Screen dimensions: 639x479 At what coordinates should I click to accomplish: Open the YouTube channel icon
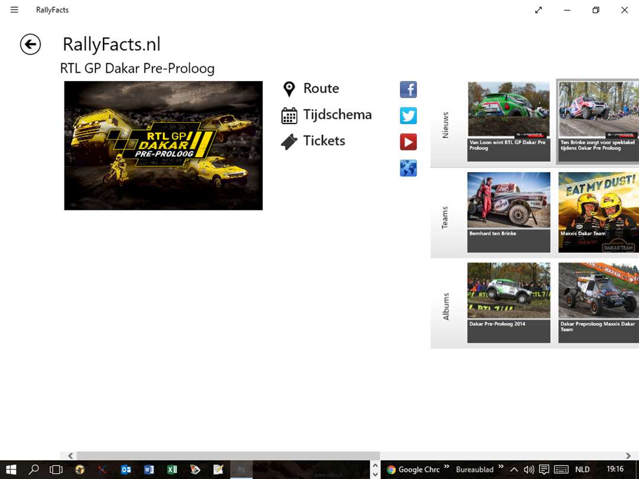click(x=408, y=142)
